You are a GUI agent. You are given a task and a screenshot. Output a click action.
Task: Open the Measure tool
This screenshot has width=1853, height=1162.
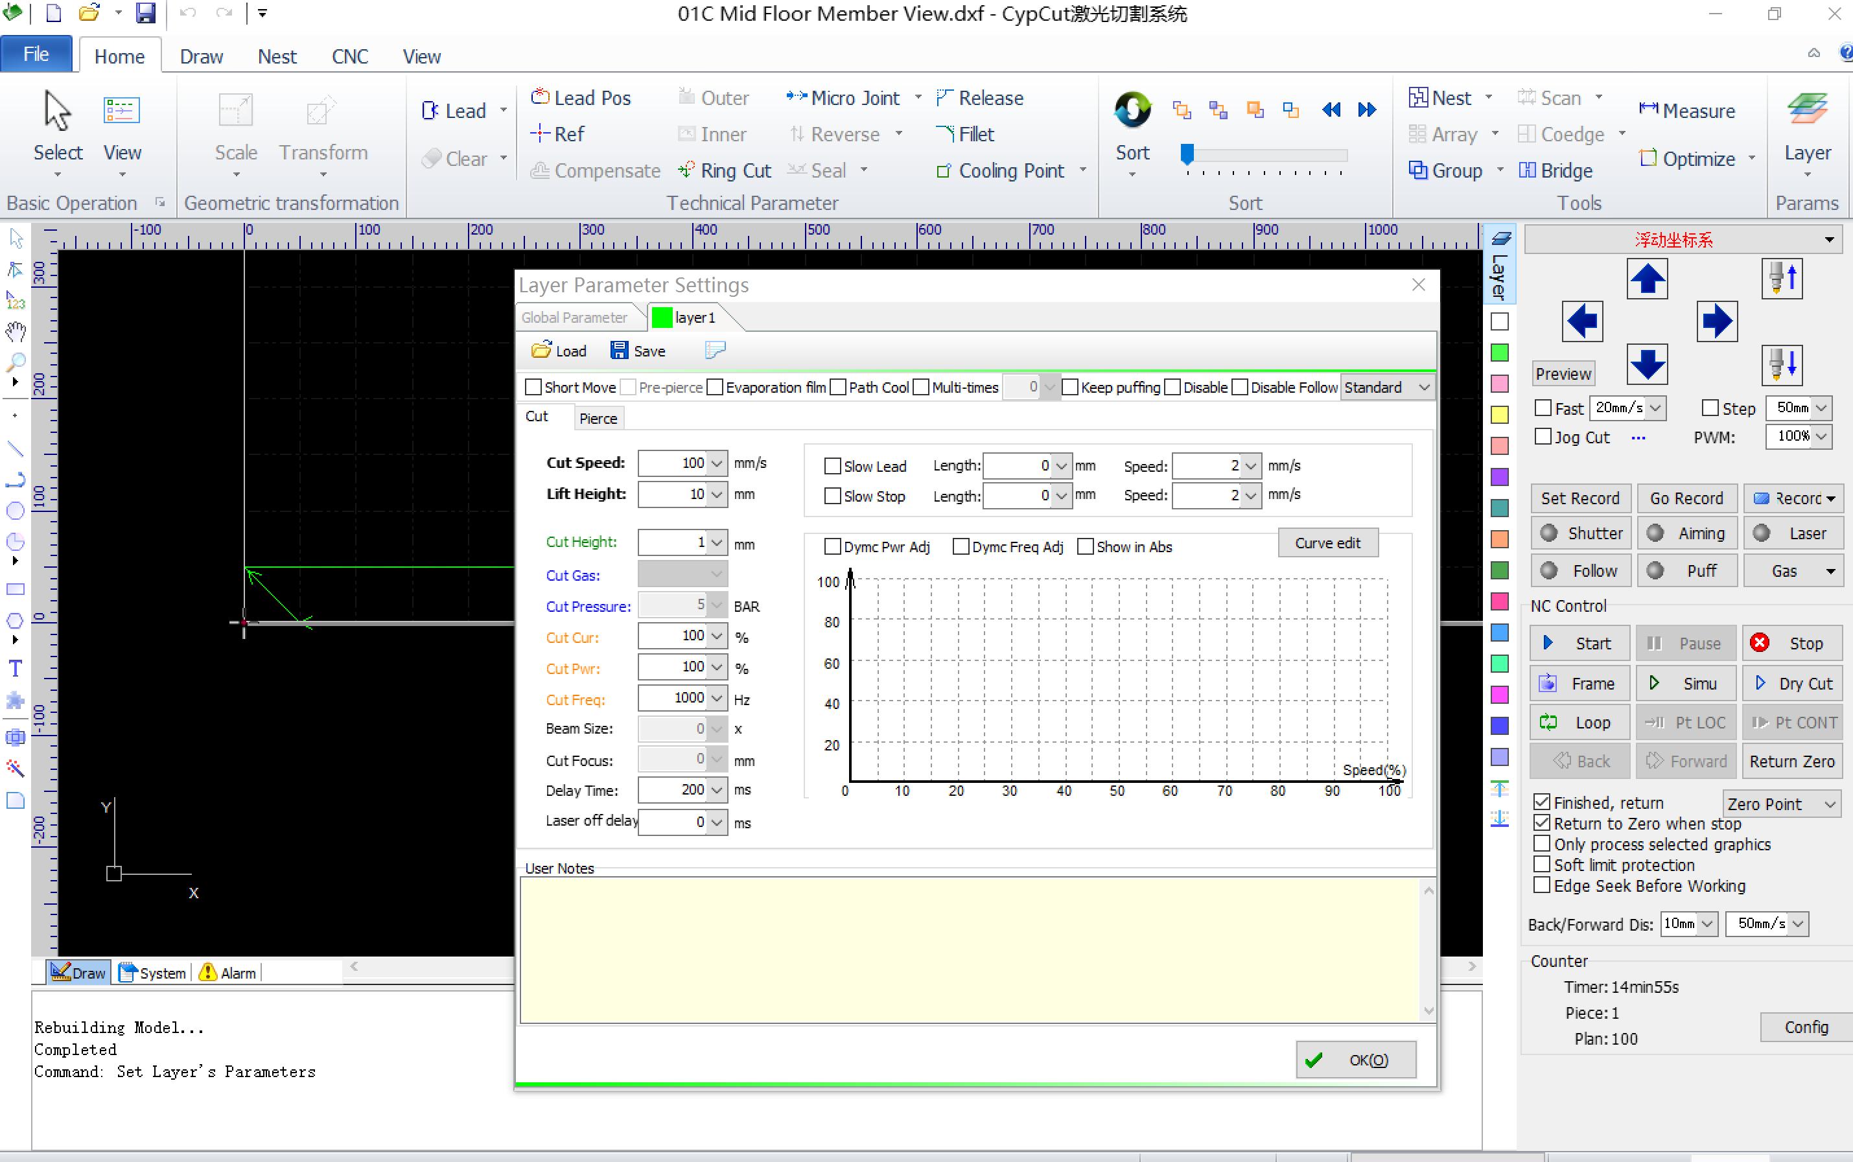(x=1687, y=111)
